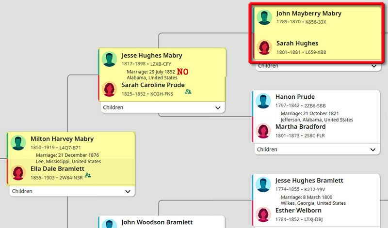Select the Martha Bradford name link

coord(301,127)
